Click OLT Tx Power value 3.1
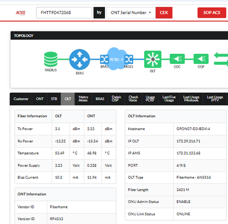The image size is (228, 224). 57,129
